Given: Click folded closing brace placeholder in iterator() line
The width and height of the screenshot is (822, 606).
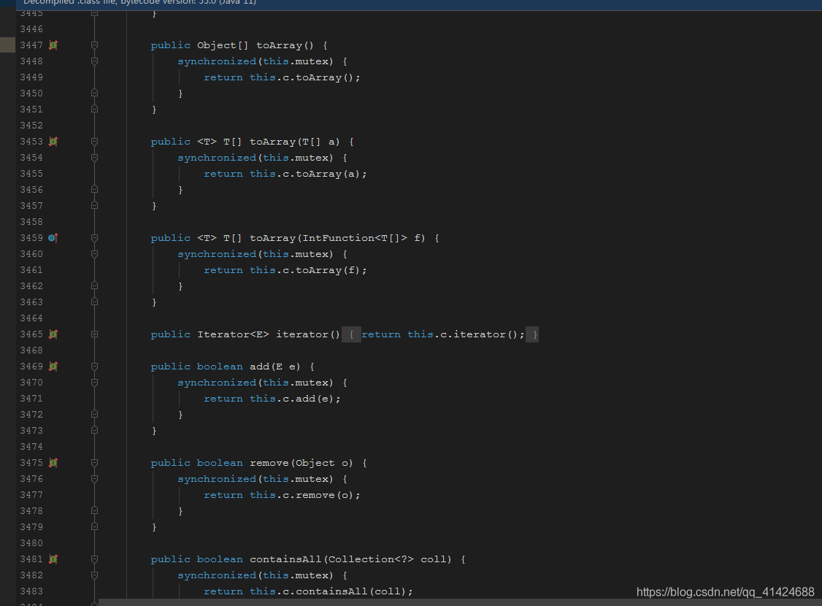Looking at the screenshot, I should point(533,334).
